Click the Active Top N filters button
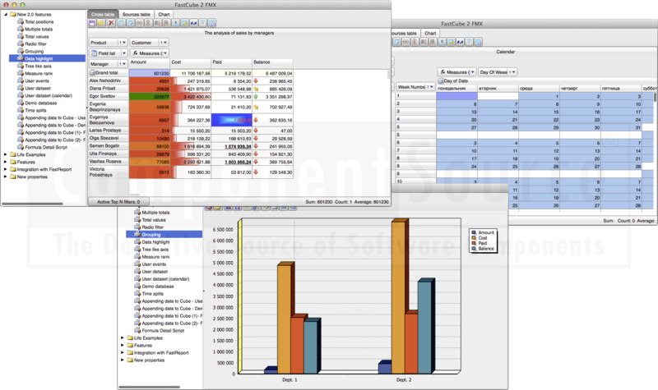The height and width of the screenshot is (390, 658). pyautogui.click(x=118, y=202)
